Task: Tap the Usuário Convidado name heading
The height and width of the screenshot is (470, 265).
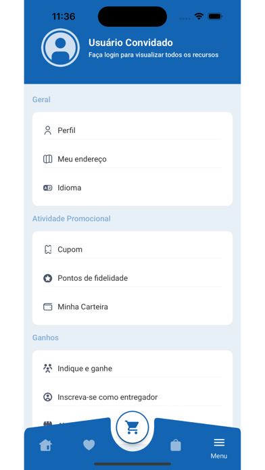Action: point(130,43)
